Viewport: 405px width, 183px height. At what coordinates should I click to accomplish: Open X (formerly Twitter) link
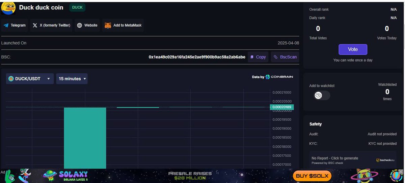pyautogui.click(x=52, y=25)
